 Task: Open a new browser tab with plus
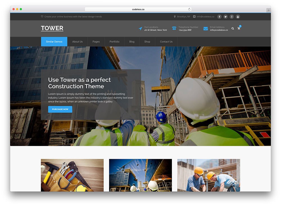pyautogui.click(x=268, y=10)
